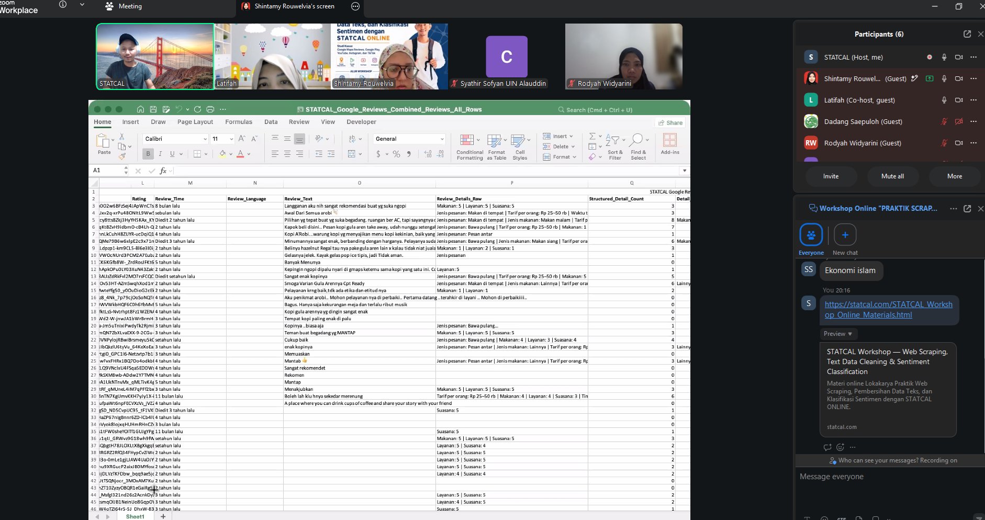Image resolution: width=985 pixels, height=520 pixels.
Task: Open the statcal.com workshop materials link
Action: point(889,310)
